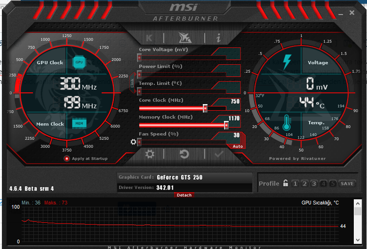Click the 44 °C temperature reading
The image size is (367, 249).
(x=312, y=102)
